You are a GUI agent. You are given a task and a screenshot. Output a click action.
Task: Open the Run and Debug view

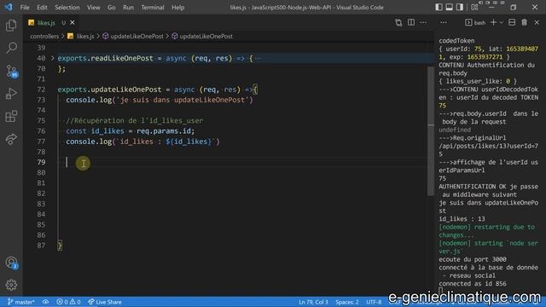pyautogui.click(x=11, y=94)
